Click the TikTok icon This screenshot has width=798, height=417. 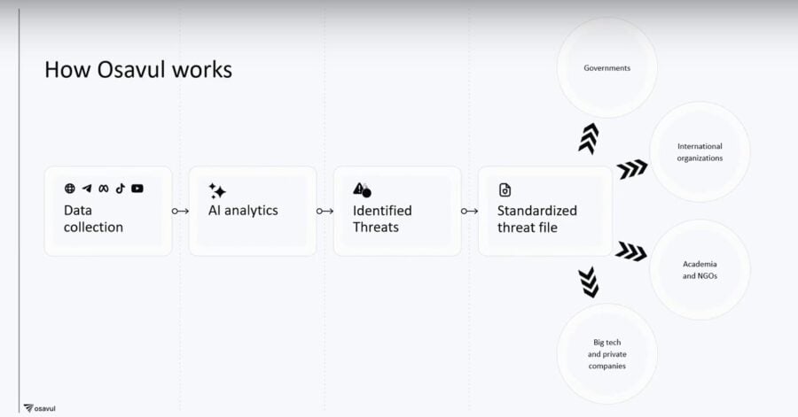pos(120,189)
